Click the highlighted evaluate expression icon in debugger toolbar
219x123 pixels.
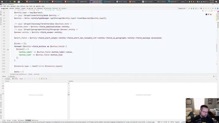(x=42, y=79)
